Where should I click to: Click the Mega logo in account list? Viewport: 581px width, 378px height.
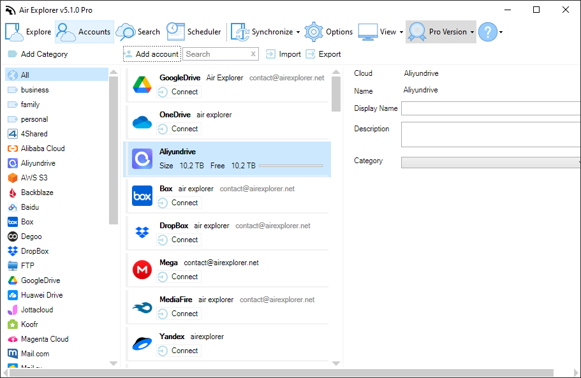[142, 270]
